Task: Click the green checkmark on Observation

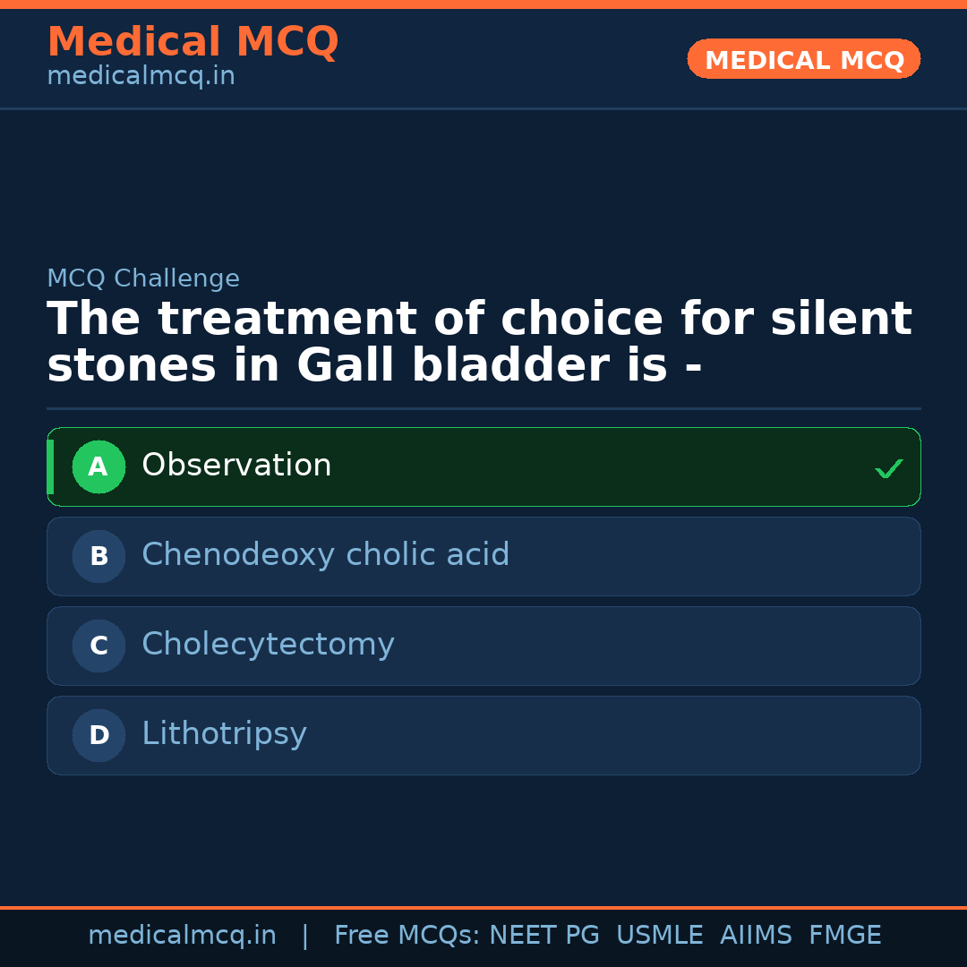Action: pyautogui.click(x=888, y=467)
